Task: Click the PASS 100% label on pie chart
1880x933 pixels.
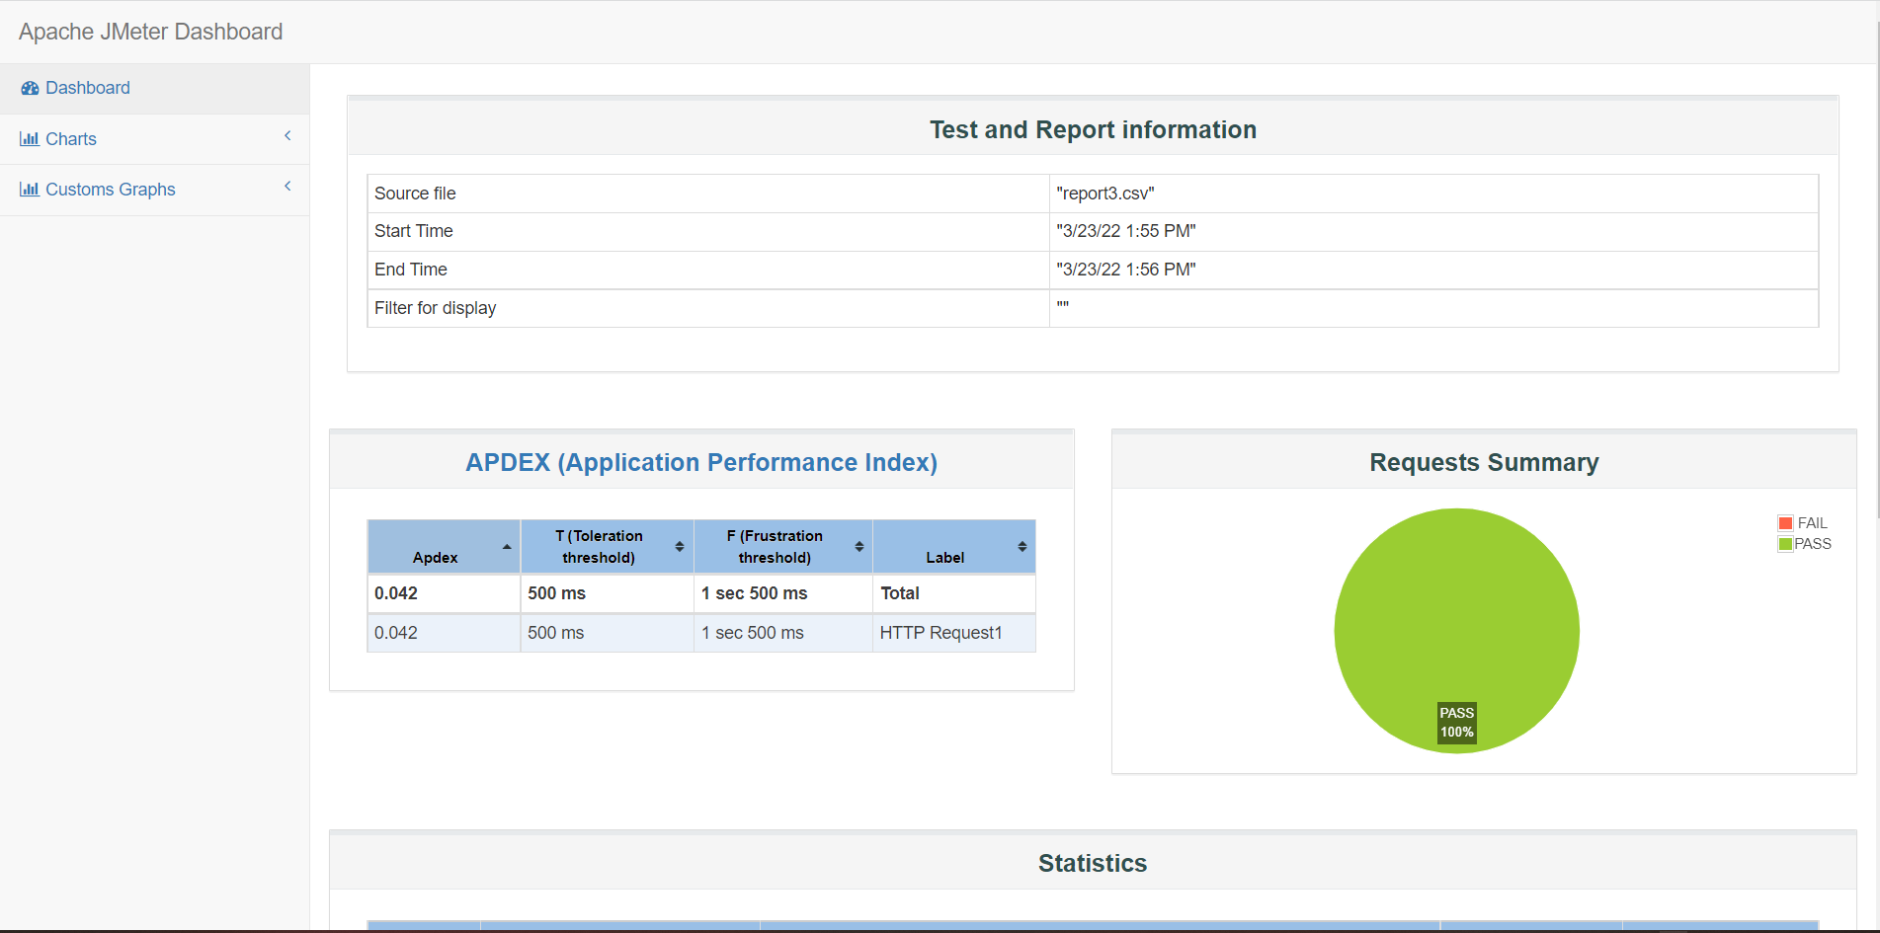Action: point(1455,722)
